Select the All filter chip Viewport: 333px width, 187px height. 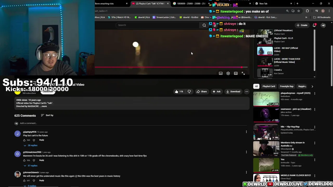pyautogui.click(x=256, y=86)
